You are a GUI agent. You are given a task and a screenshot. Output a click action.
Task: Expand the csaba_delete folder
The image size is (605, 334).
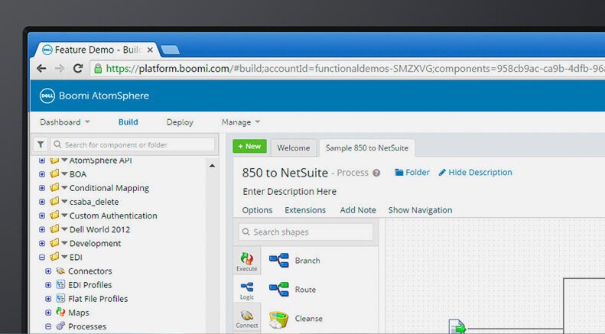pos(42,202)
